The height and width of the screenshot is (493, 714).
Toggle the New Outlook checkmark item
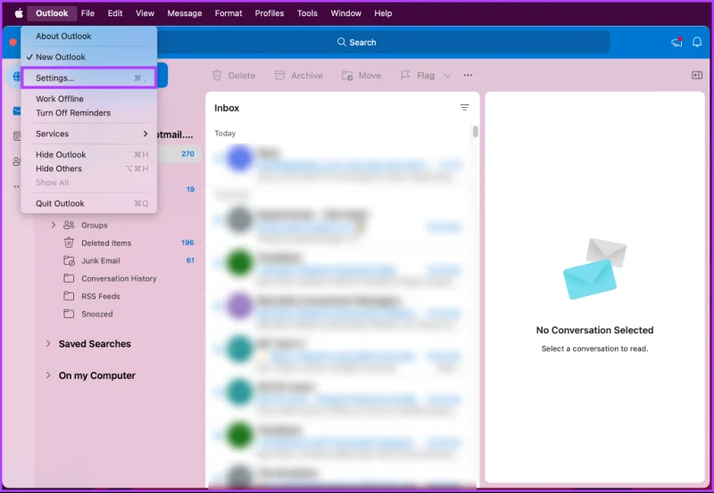(x=88, y=57)
